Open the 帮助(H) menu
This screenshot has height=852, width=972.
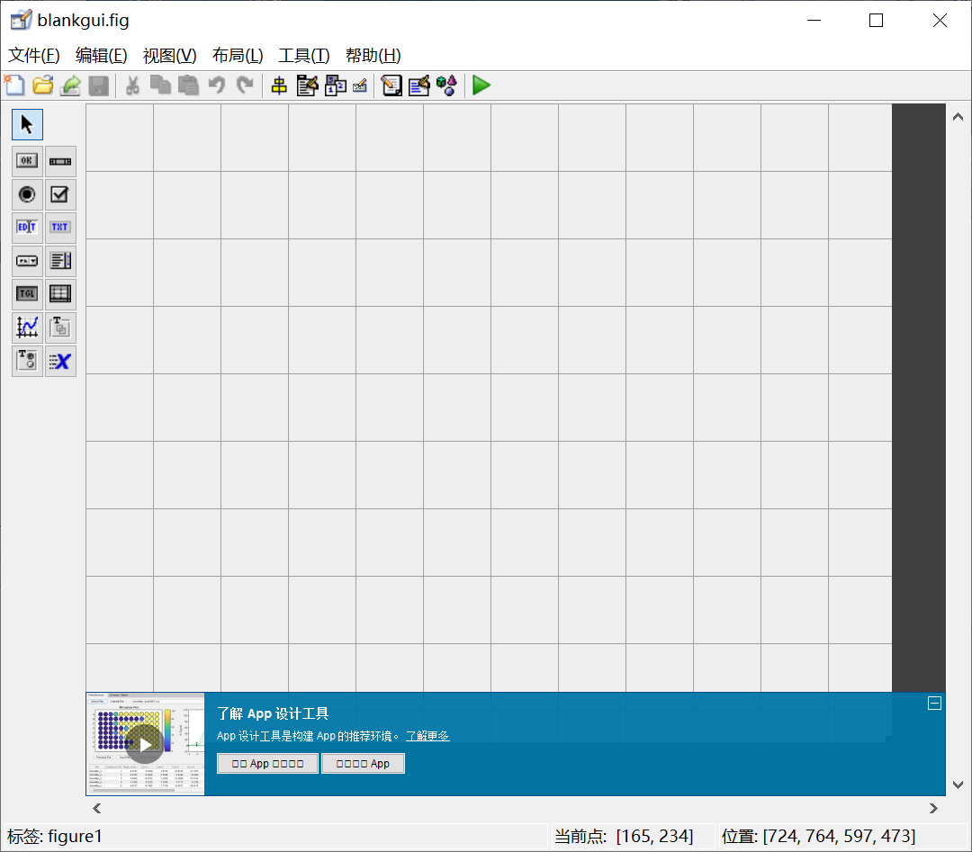coord(373,55)
